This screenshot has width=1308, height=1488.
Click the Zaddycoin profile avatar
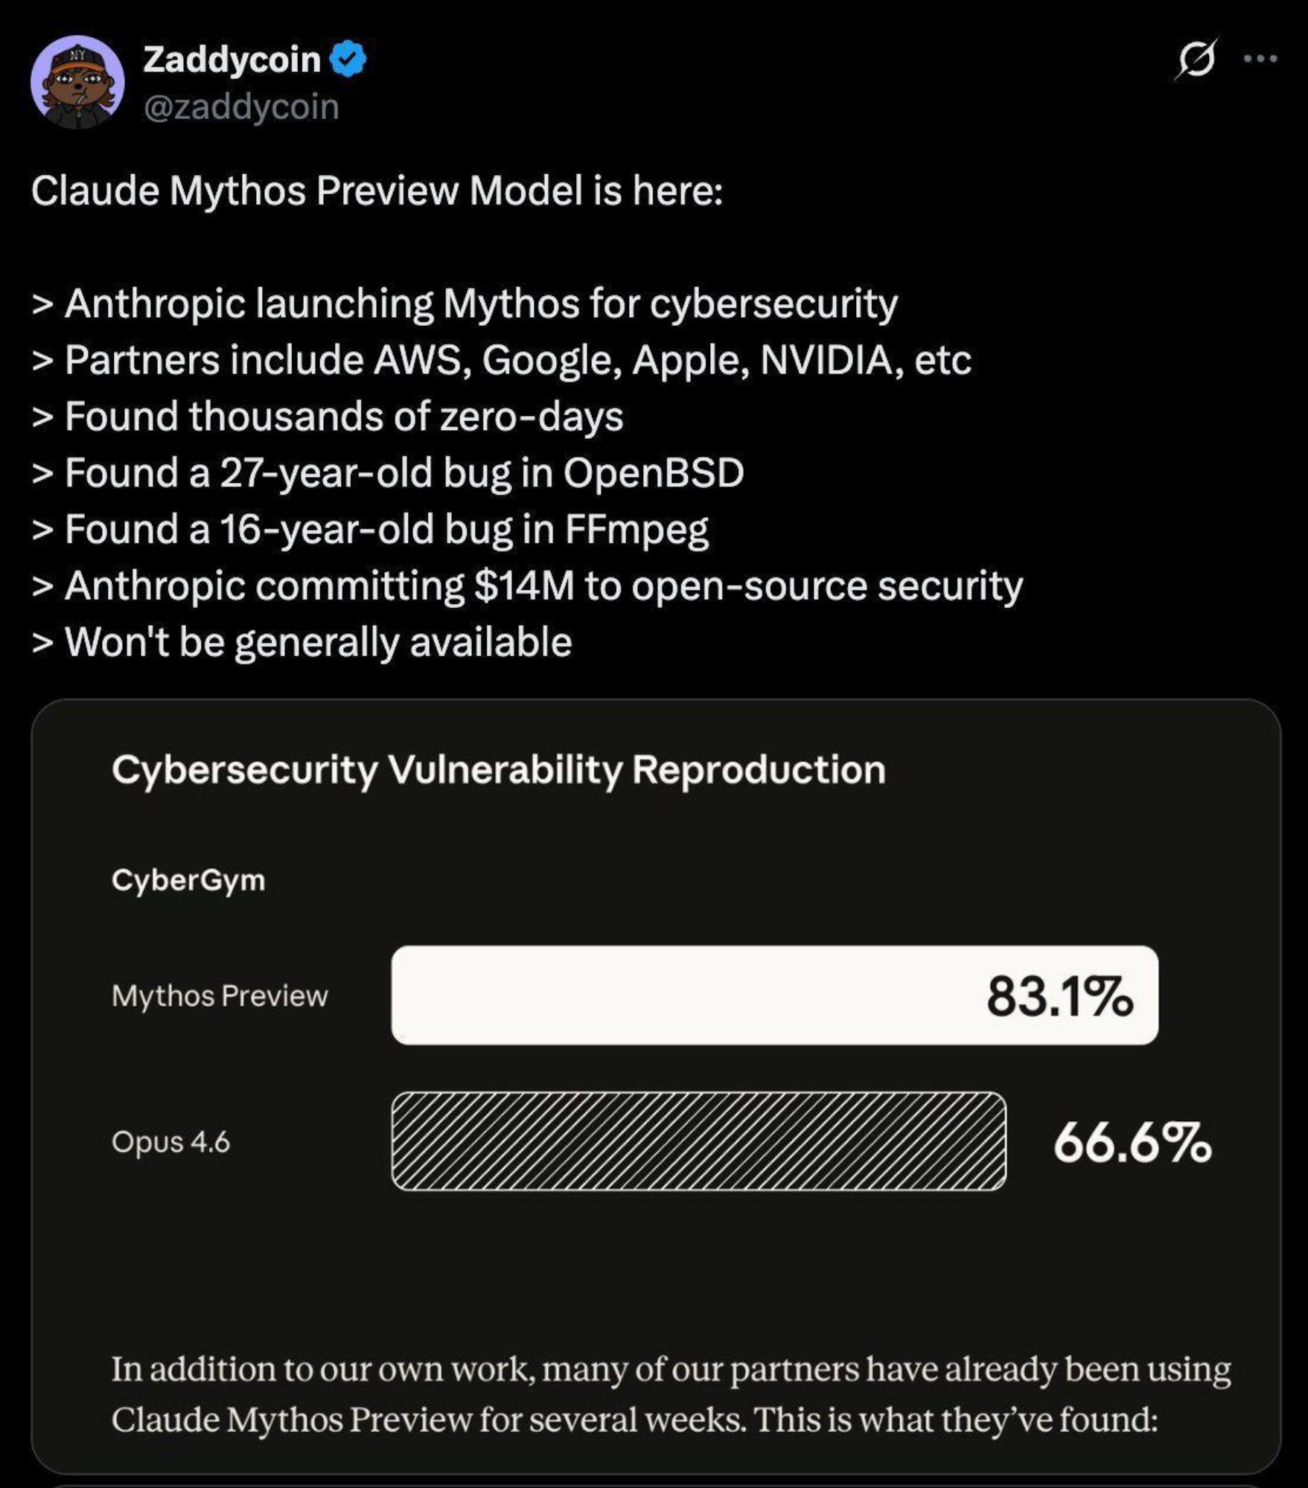tap(77, 82)
